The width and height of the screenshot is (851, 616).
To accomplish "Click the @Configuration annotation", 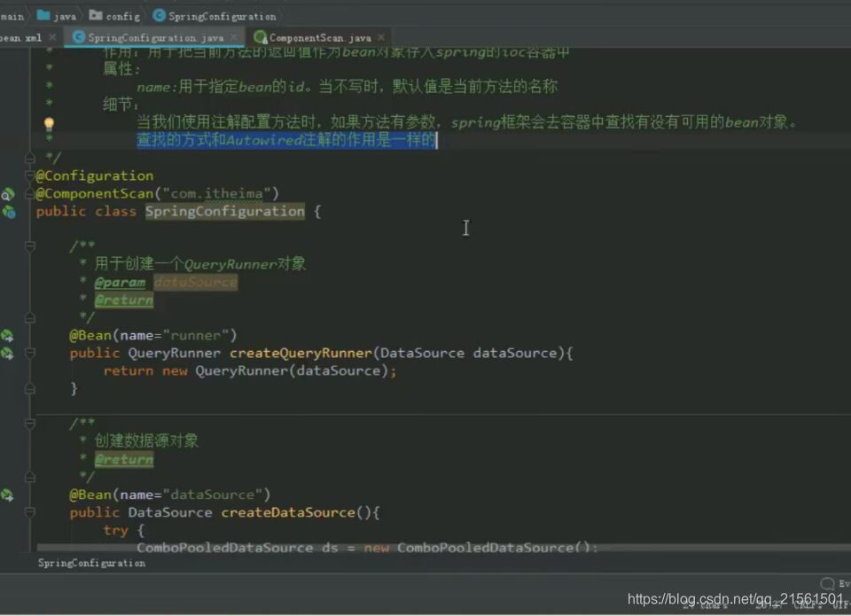I will (x=95, y=175).
